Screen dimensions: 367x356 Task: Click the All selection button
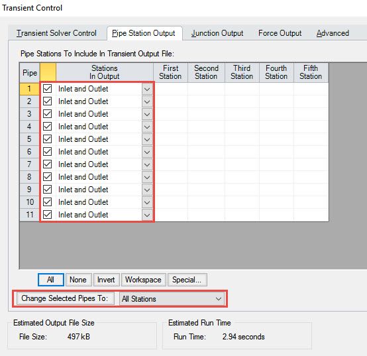tap(51, 280)
